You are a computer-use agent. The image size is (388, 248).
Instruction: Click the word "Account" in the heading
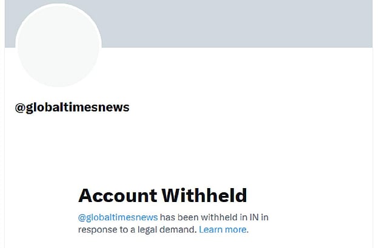[117, 195]
